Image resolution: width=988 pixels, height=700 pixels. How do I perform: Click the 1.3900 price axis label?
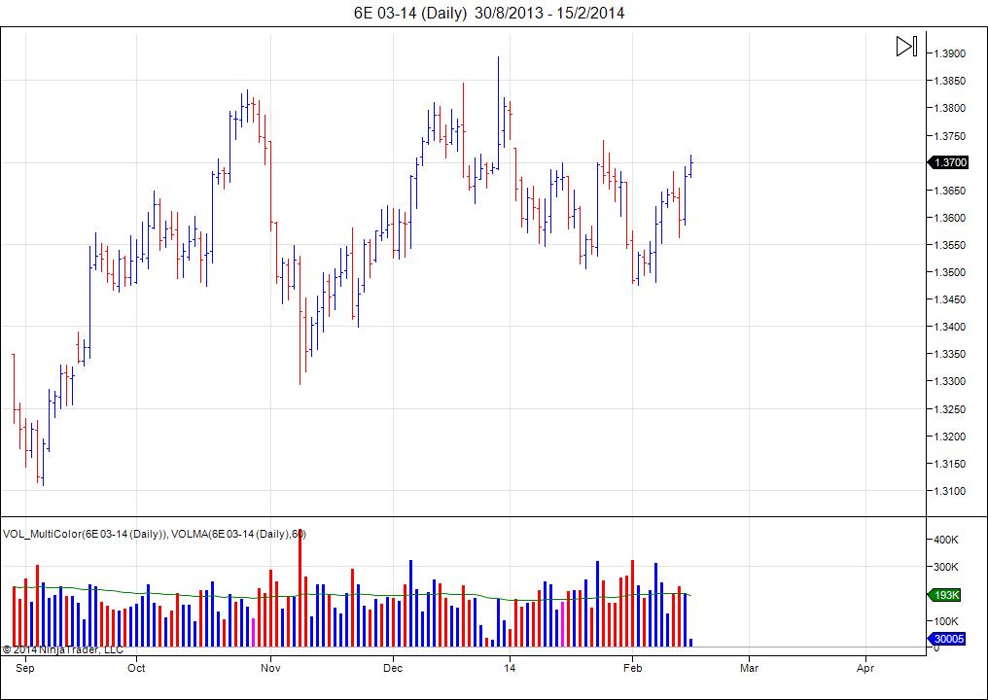tap(949, 53)
